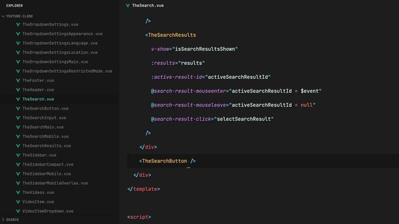Click the null keyword in code
This screenshot has height=224, width=399.
[307, 105]
